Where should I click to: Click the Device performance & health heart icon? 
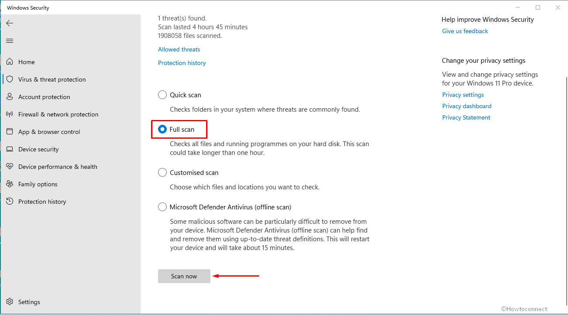click(x=10, y=167)
